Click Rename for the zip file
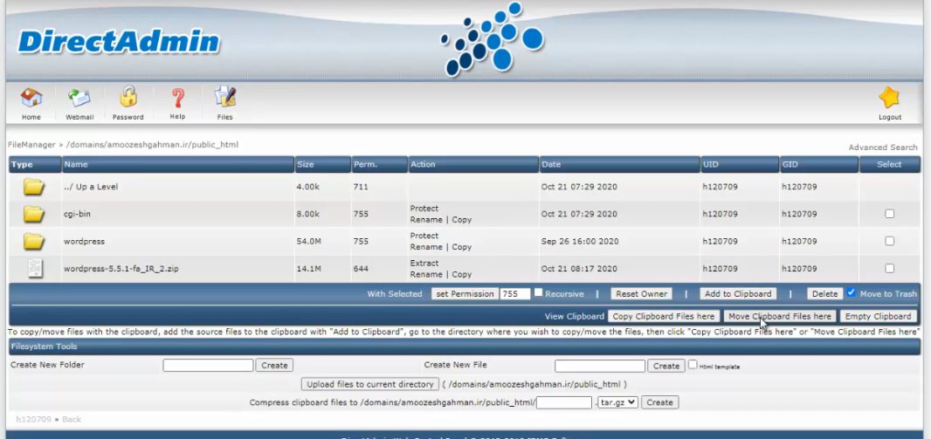 point(425,274)
